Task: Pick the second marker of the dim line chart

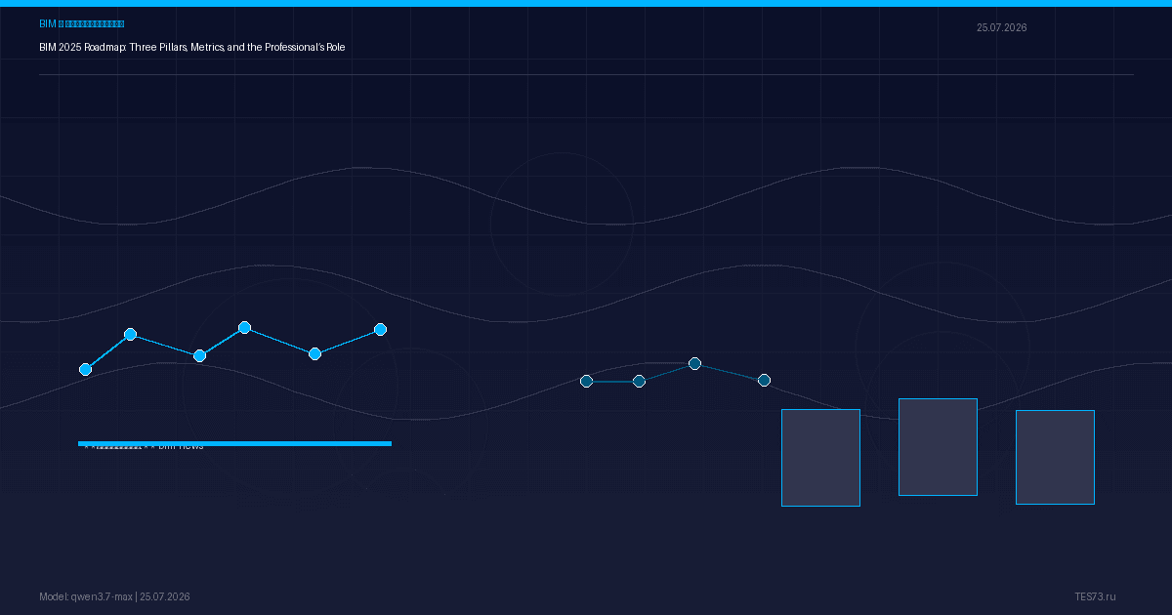Action: [x=639, y=381]
